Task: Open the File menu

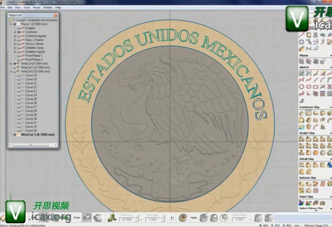Action: click(x=2, y=7)
